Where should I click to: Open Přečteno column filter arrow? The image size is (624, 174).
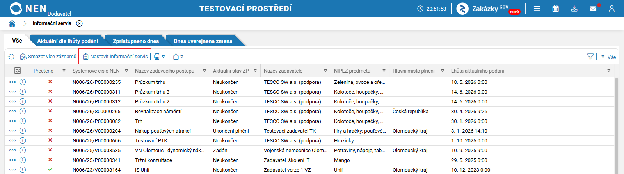coord(64,71)
